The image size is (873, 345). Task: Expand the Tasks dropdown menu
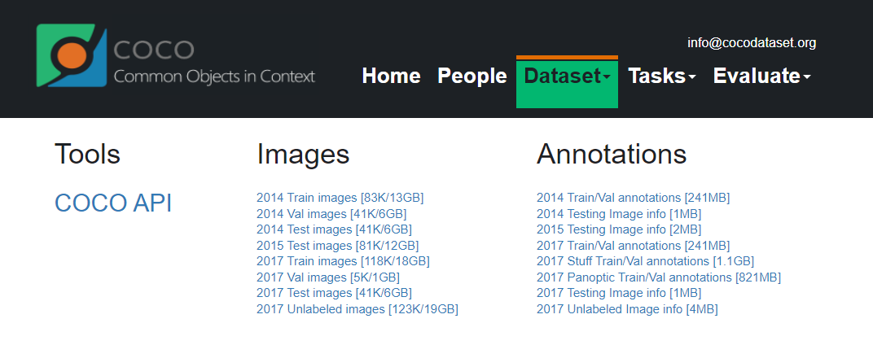661,76
